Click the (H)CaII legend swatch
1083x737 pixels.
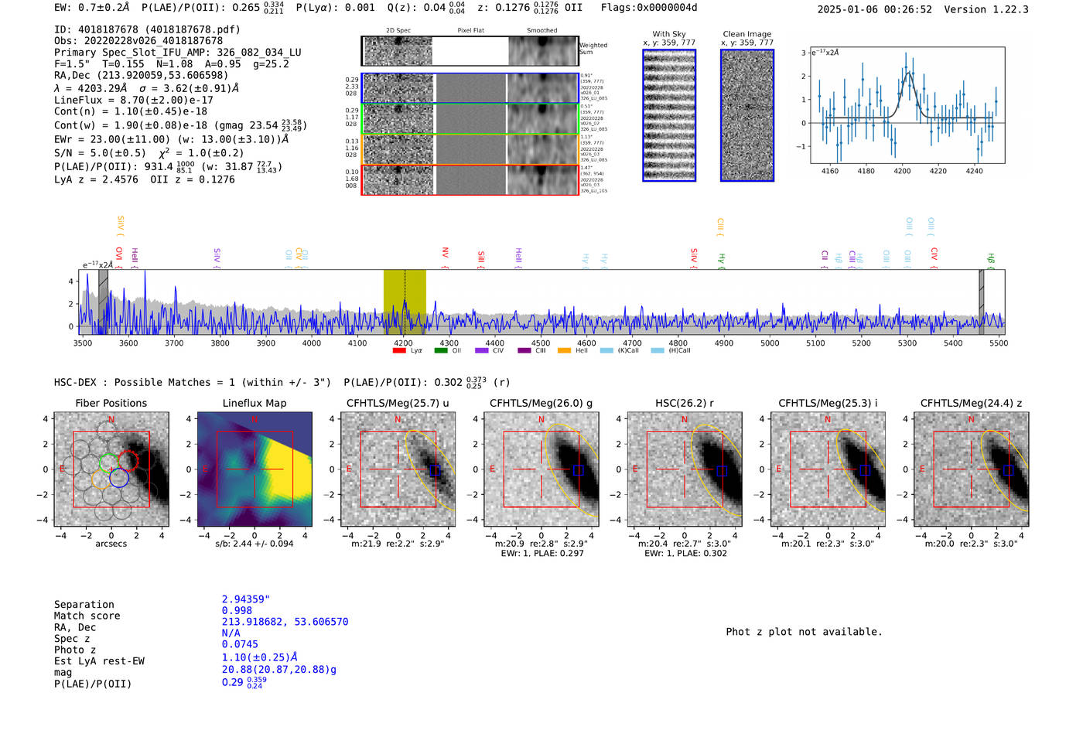[658, 350]
